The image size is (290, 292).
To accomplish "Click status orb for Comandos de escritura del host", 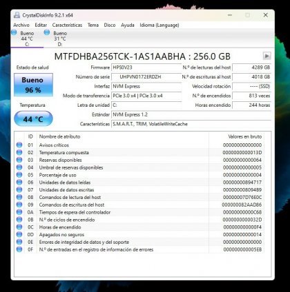I will click(x=19, y=205).
